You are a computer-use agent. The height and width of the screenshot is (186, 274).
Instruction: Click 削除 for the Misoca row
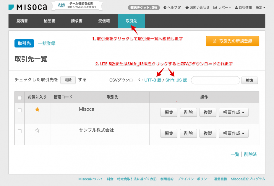(188, 112)
